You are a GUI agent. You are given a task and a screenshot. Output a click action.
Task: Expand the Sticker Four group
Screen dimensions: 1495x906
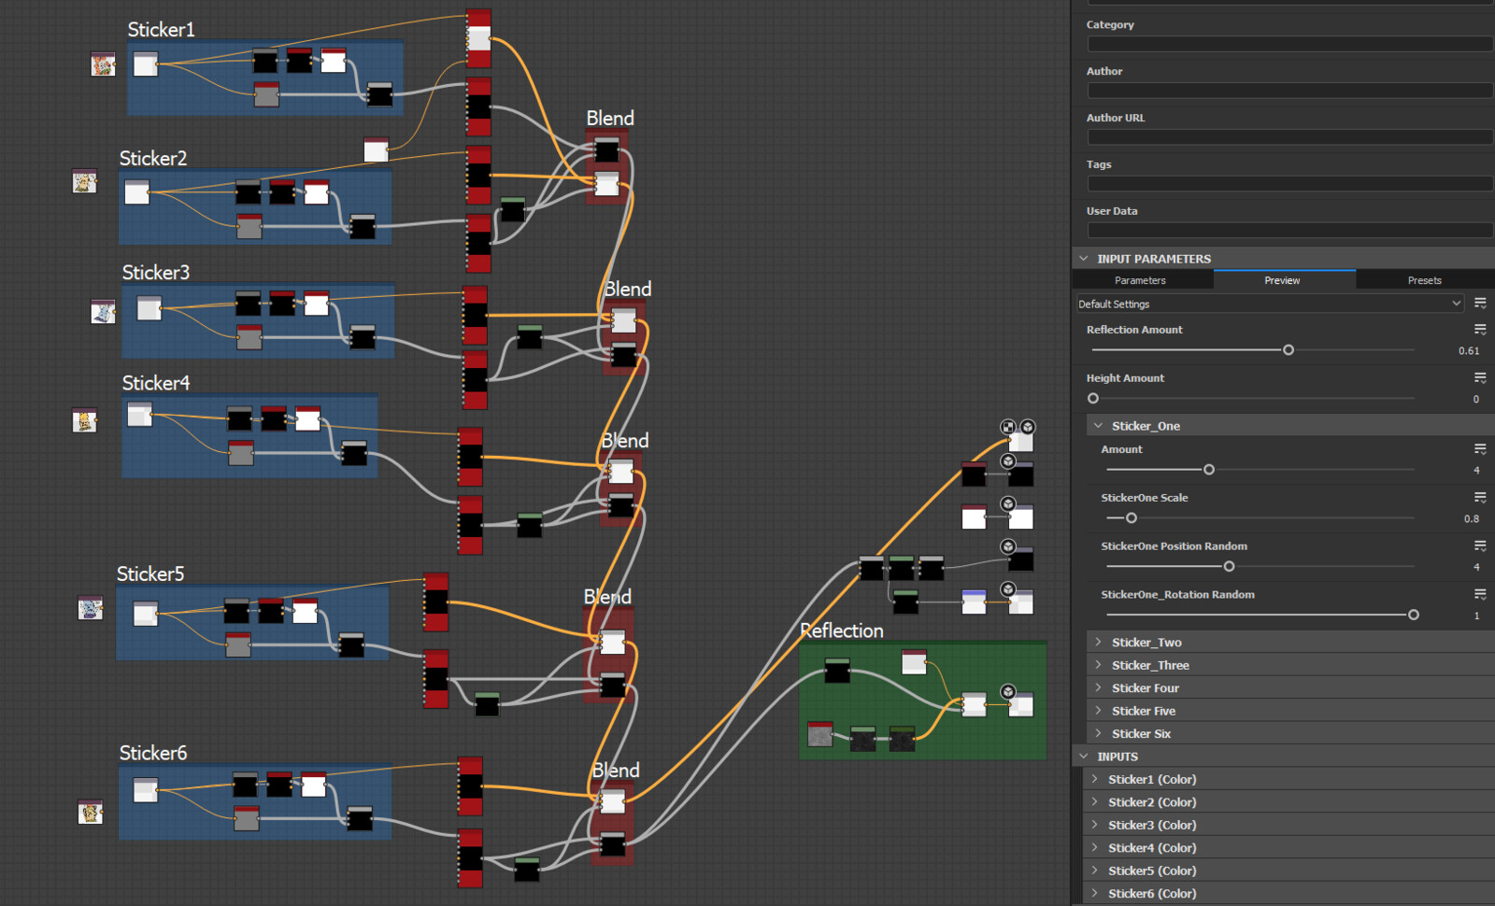(1099, 688)
